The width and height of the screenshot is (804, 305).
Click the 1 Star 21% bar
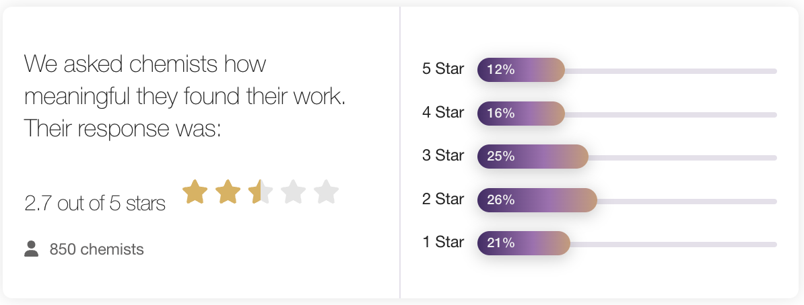pyautogui.click(x=523, y=243)
